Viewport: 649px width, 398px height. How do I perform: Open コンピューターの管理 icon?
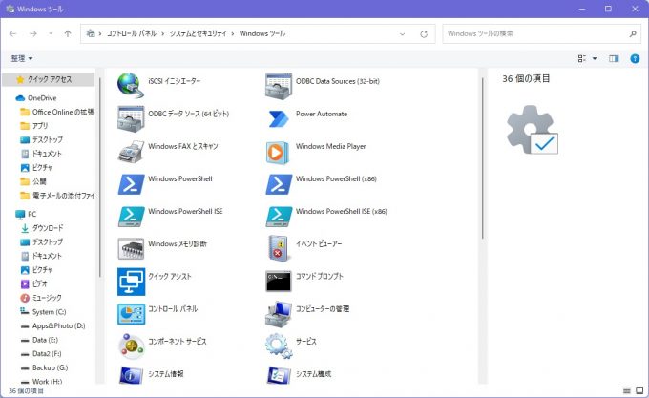pos(278,314)
